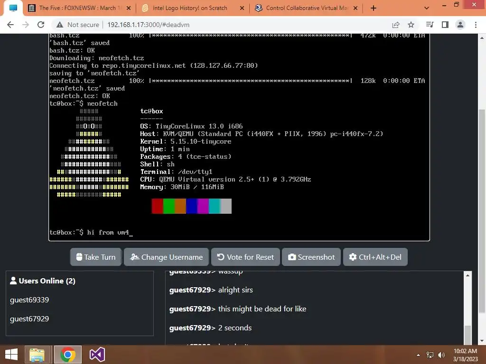Click the 'OS: TinyCoreLinux 13.0 i686' line
This screenshot has width=486, height=364.
pyautogui.click(x=191, y=126)
